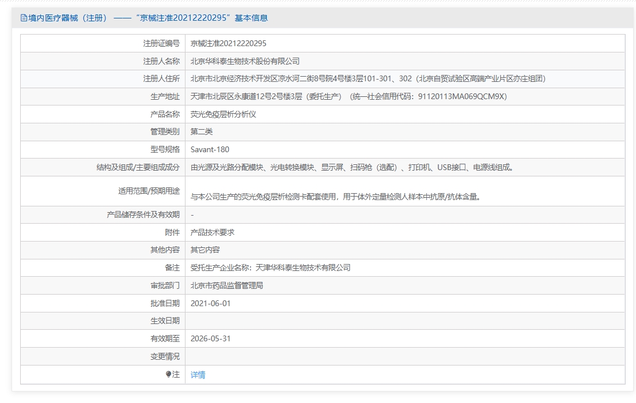Click approval date 2021-06-01
Image resolution: width=636 pixels, height=403 pixels.
coord(210,304)
